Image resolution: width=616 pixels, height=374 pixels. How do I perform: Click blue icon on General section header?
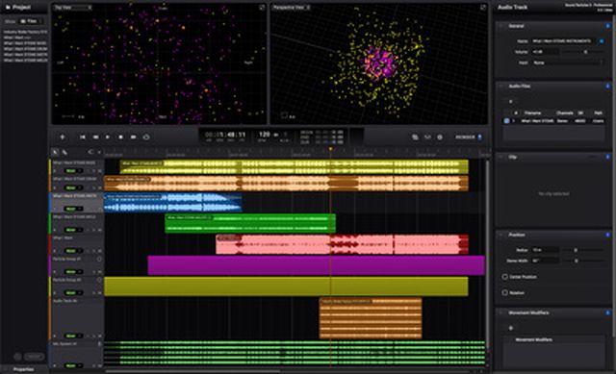coord(607,26)
